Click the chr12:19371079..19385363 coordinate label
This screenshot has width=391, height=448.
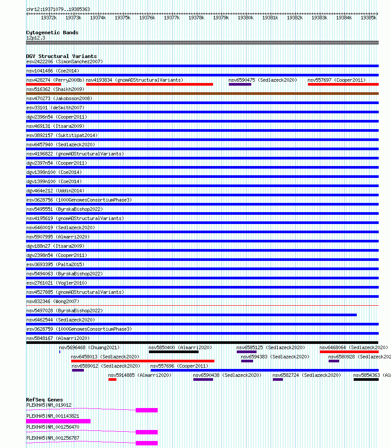click(x=58, y=9)
